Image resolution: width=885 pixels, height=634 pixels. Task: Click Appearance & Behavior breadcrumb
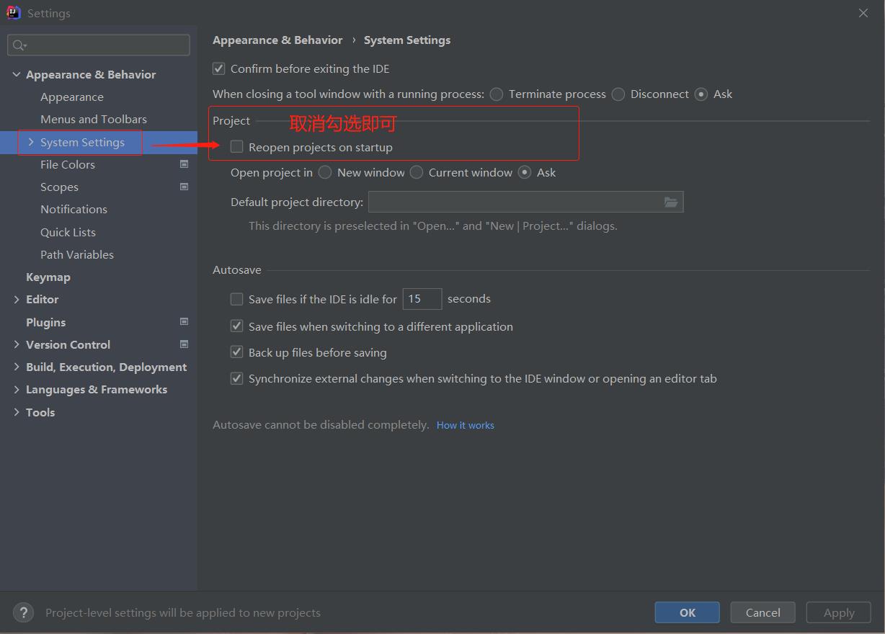click(277, 40)
